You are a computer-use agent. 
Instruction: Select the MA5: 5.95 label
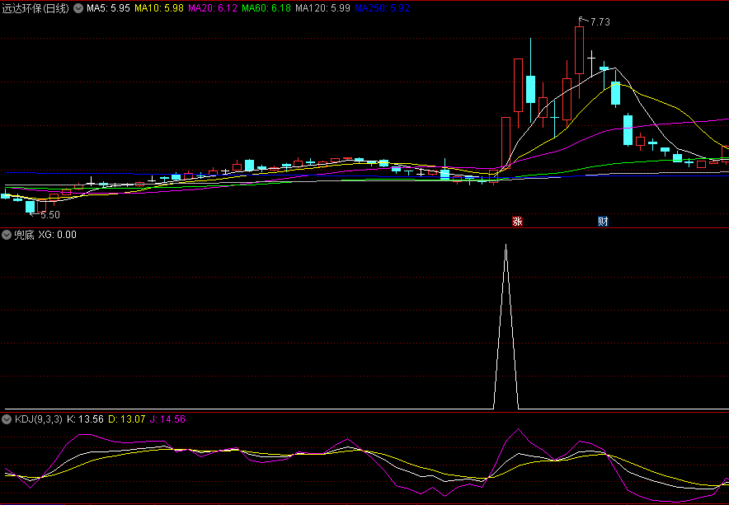pyautogui.click(x=108, y=8)
